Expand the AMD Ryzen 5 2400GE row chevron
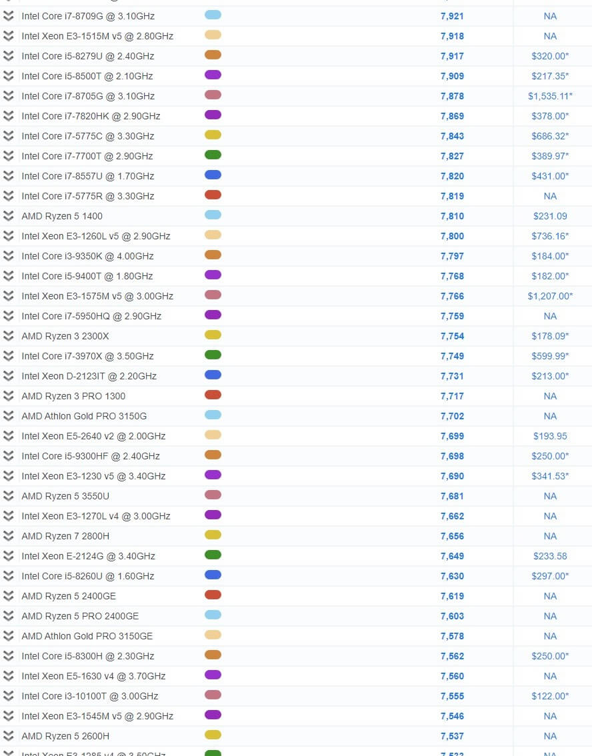This screenshot has height=756, width=592. (8, 597)
